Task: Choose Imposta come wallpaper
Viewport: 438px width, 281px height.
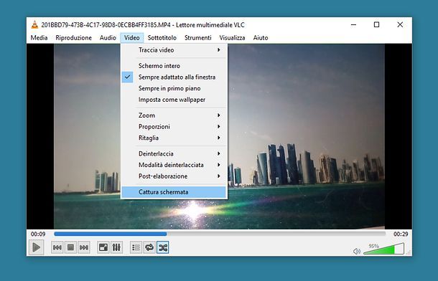Action: (x=174, y=100)
